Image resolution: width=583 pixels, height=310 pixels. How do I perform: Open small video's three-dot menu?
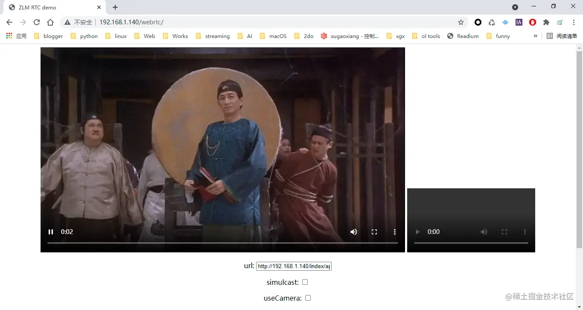click(525, 232)
